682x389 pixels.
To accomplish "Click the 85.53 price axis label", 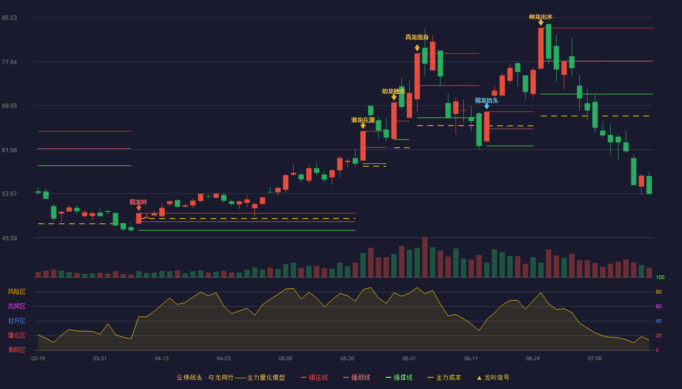I will click(x=9, y=18).
